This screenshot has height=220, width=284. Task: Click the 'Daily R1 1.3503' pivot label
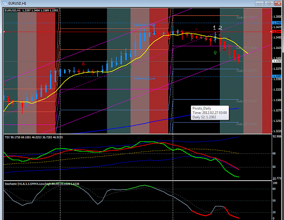coord(246,17)
